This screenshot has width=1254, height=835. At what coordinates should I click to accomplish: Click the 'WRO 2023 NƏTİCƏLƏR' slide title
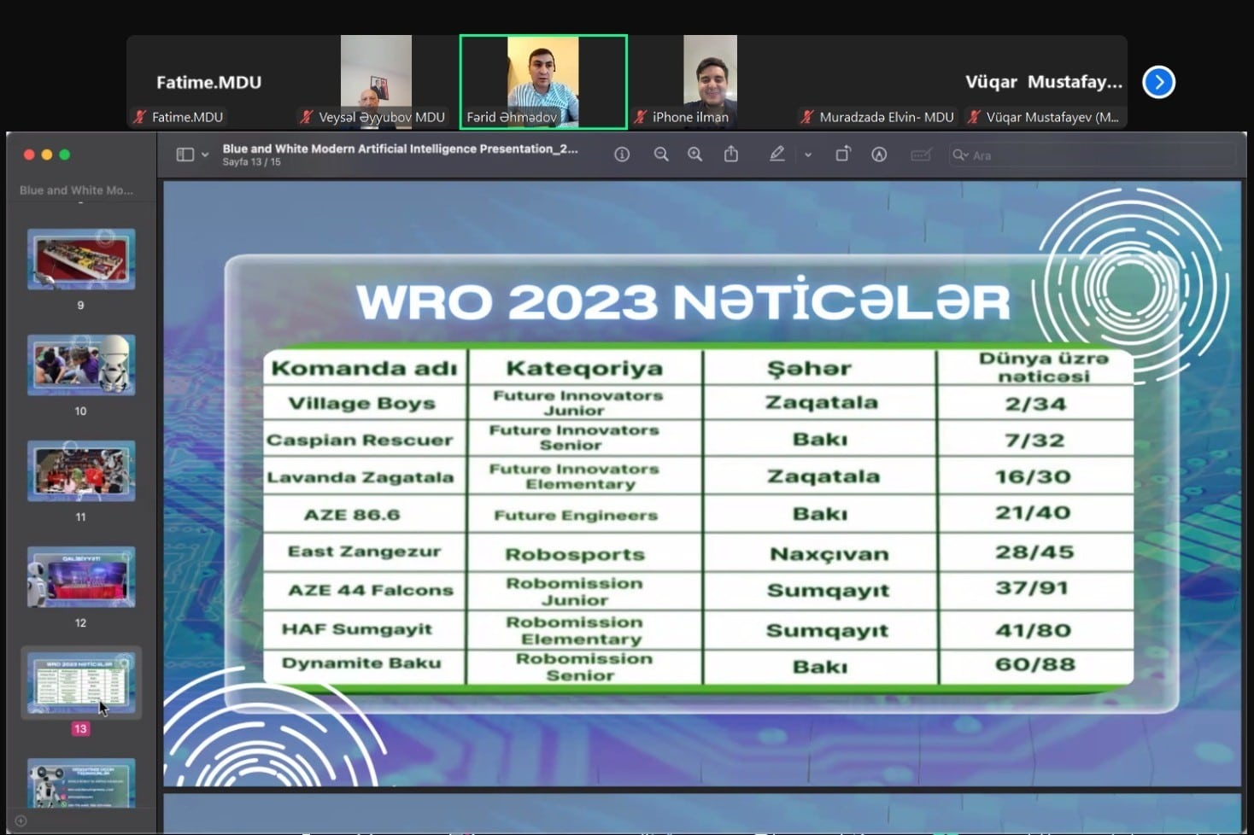(683, 302)
